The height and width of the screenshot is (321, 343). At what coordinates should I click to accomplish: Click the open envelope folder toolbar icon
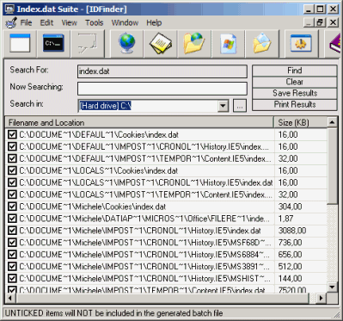[261, 43]
